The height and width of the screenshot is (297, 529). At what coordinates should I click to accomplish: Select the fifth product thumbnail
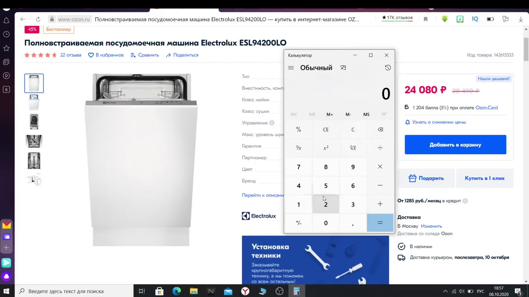click(x=34, y=160)
